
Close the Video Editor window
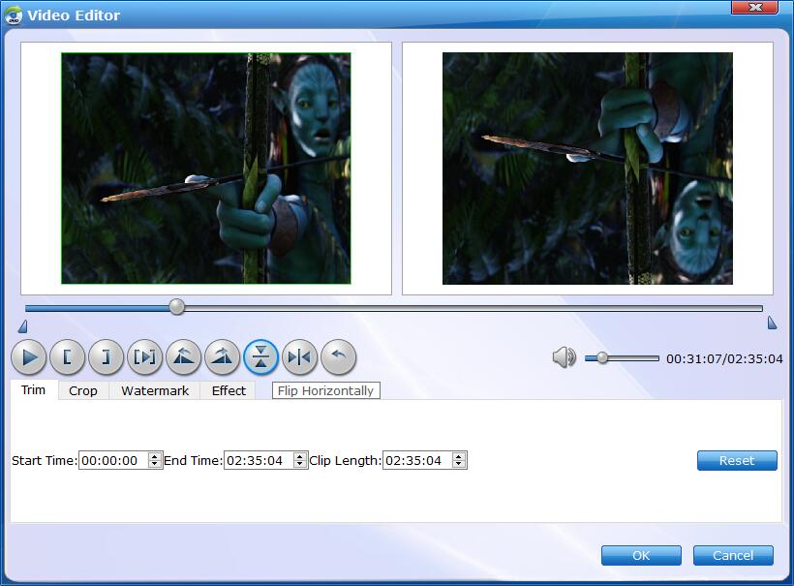(x=755, y=7)
